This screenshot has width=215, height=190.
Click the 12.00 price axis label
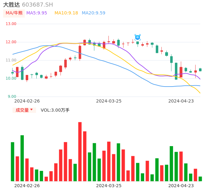tap(11, 42)
